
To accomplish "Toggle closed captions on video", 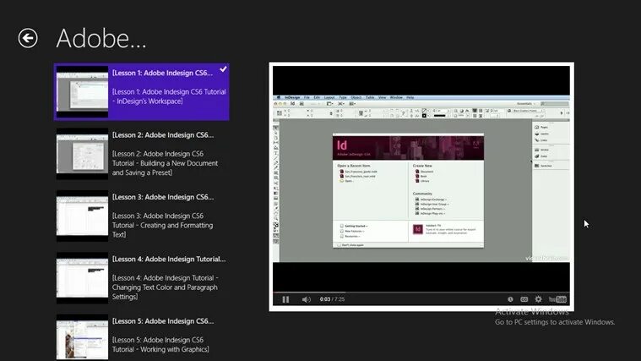I will pyautogui.click(x=524, y=299).
